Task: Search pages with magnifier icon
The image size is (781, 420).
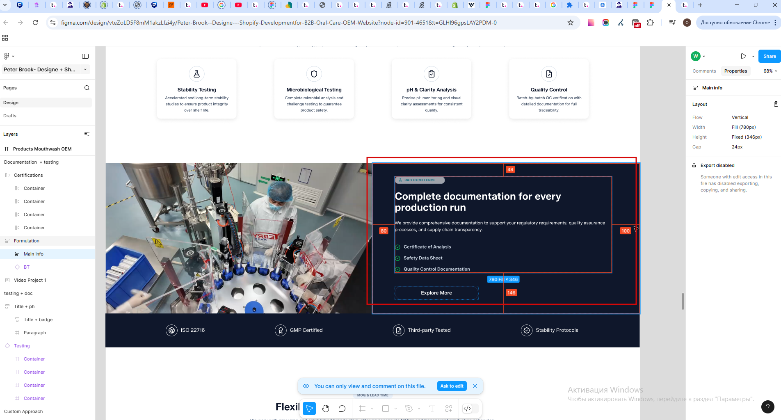Action: pos(87,88)
